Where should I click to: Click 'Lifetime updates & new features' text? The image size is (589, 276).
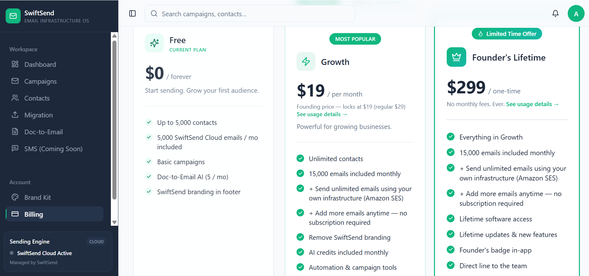coord(508,235)
